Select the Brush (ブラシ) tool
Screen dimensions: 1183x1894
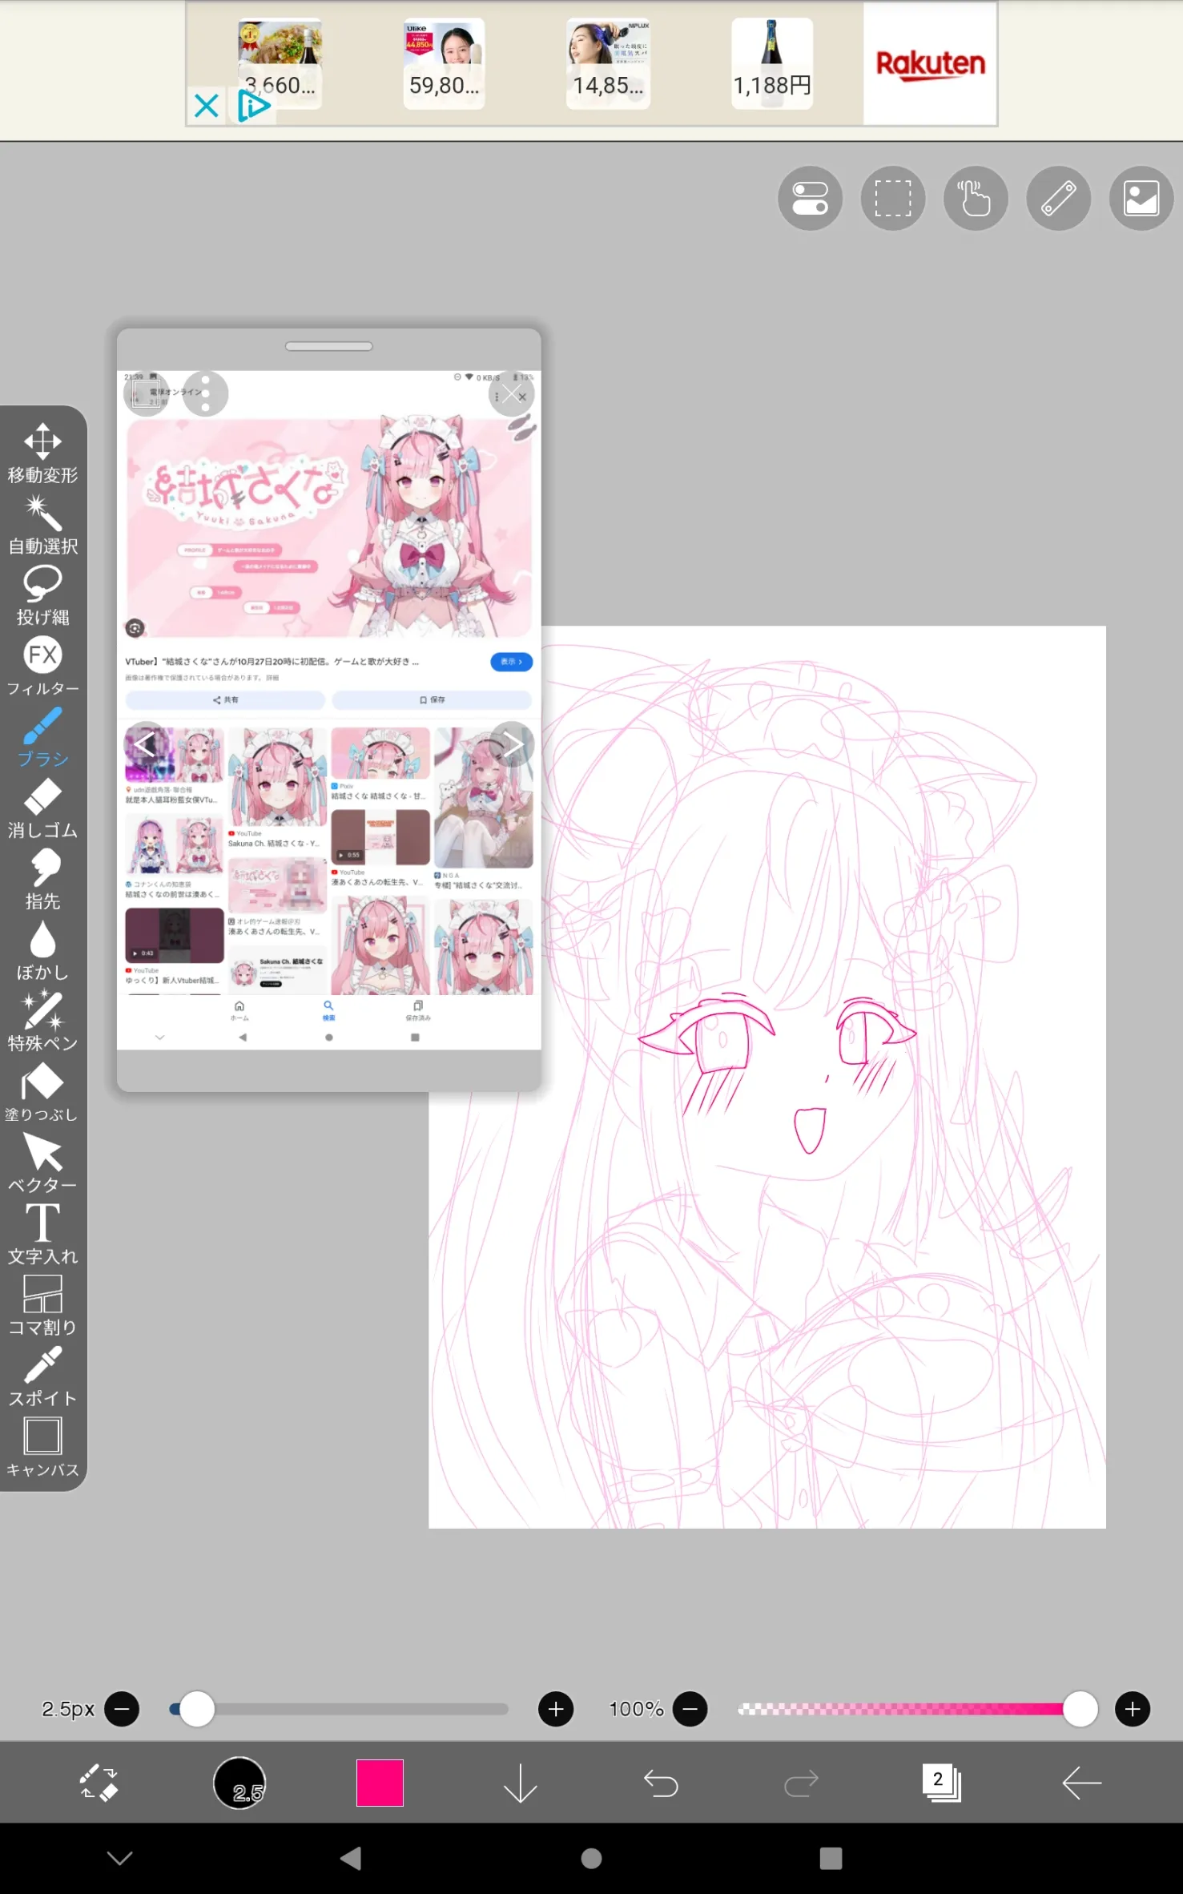[x=42, y=738]
